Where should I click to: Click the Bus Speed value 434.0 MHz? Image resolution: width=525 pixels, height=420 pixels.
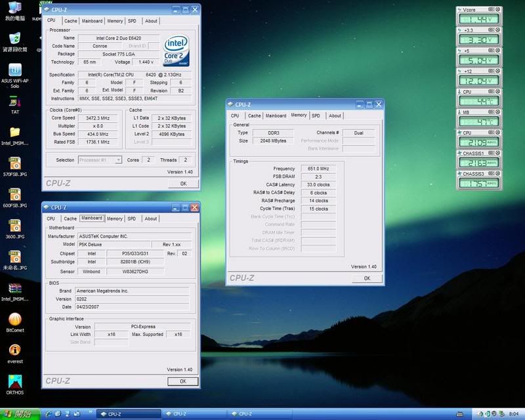[x=98, y=134]
